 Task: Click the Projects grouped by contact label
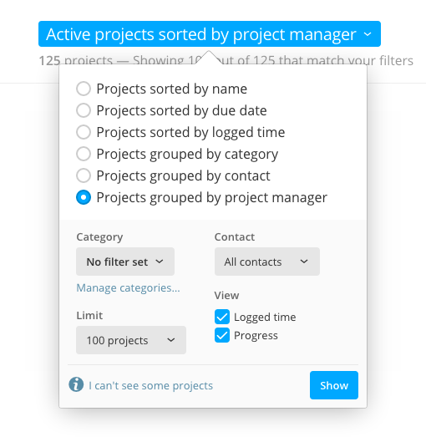pos(183,175)
